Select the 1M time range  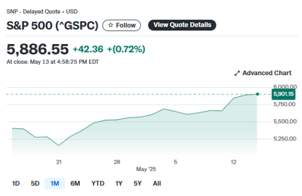(55, 183)
